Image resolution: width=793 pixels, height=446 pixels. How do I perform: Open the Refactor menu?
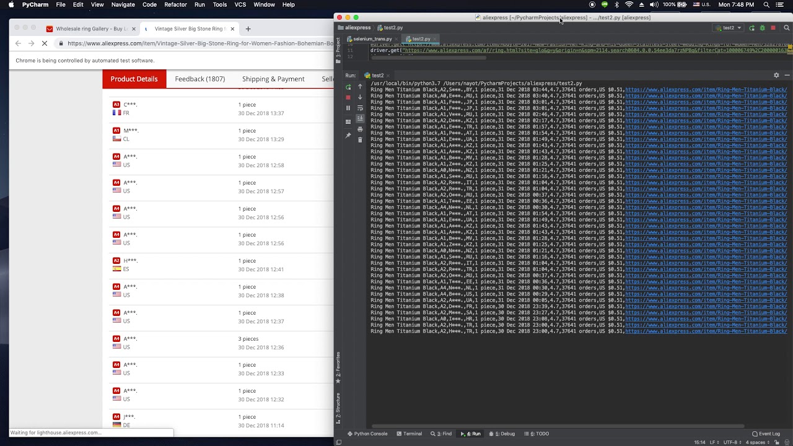click(x=175, y=4)
